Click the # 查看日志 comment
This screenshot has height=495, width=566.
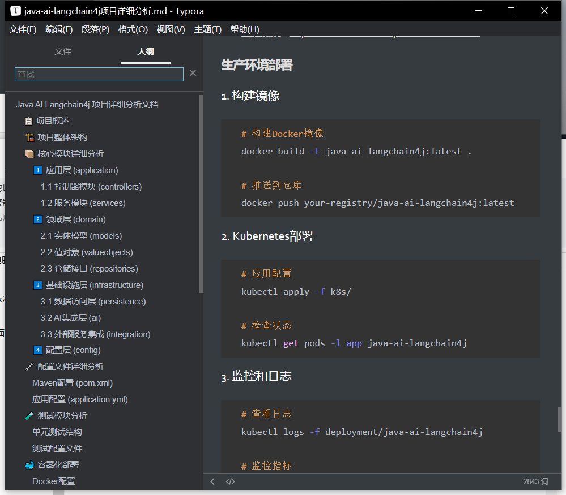[266, 414]
